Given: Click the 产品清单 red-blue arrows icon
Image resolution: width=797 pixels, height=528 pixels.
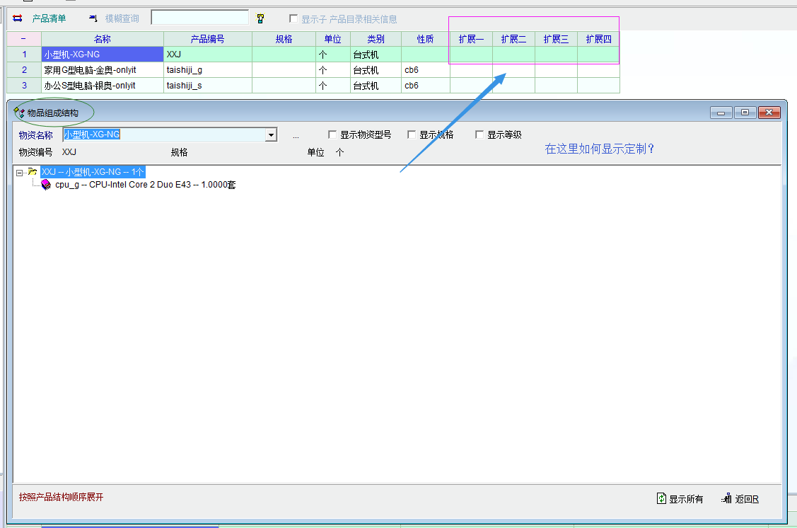Looking at the screenshot, I should click(18, 18).
